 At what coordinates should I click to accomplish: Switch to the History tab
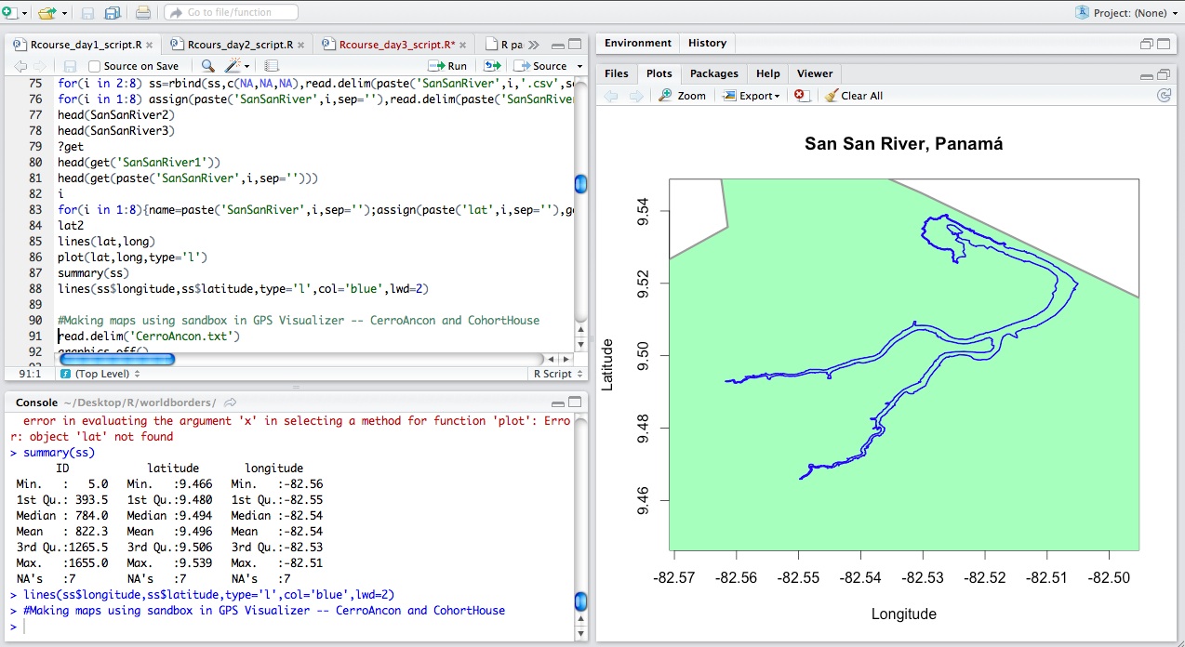point(707,43)
